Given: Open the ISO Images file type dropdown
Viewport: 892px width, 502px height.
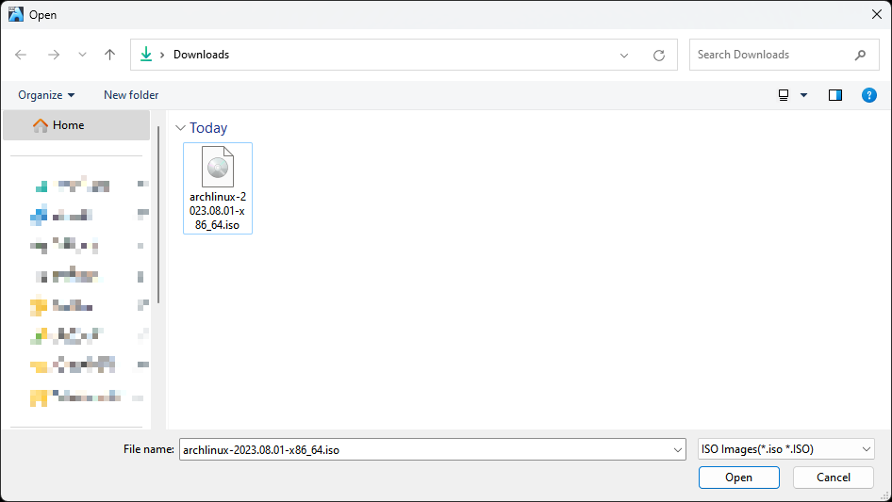Looking at the screenshot, I should [x=867, y=450].
